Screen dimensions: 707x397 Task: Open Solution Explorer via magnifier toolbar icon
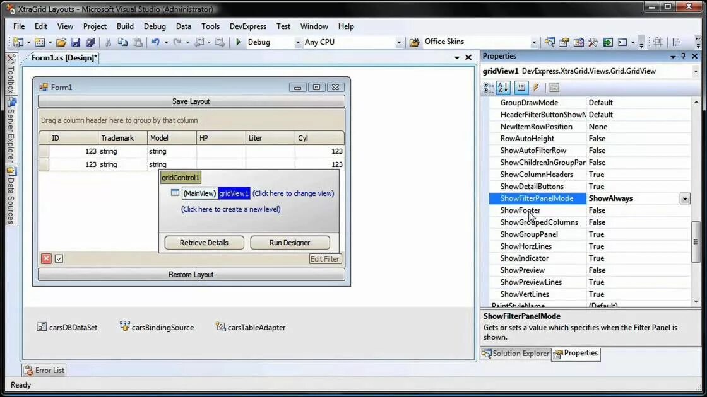[550, 42]
